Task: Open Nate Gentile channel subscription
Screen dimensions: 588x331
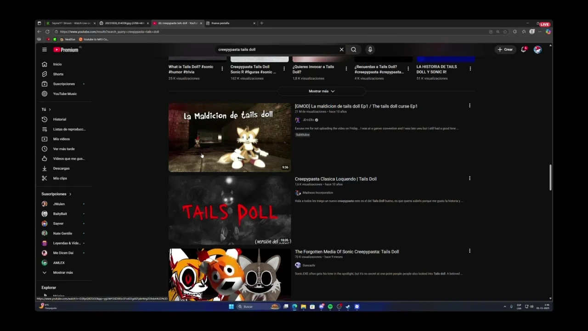Action: pyautogui.click(x=63, y=234)
